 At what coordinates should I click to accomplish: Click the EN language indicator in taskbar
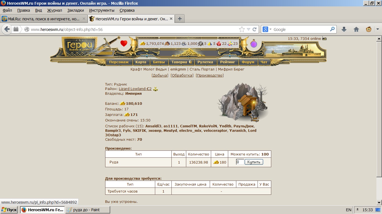click(x=349, y=210)
